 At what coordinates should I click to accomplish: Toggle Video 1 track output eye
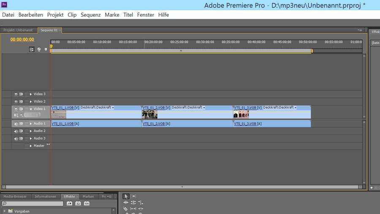tap(16, 109)
